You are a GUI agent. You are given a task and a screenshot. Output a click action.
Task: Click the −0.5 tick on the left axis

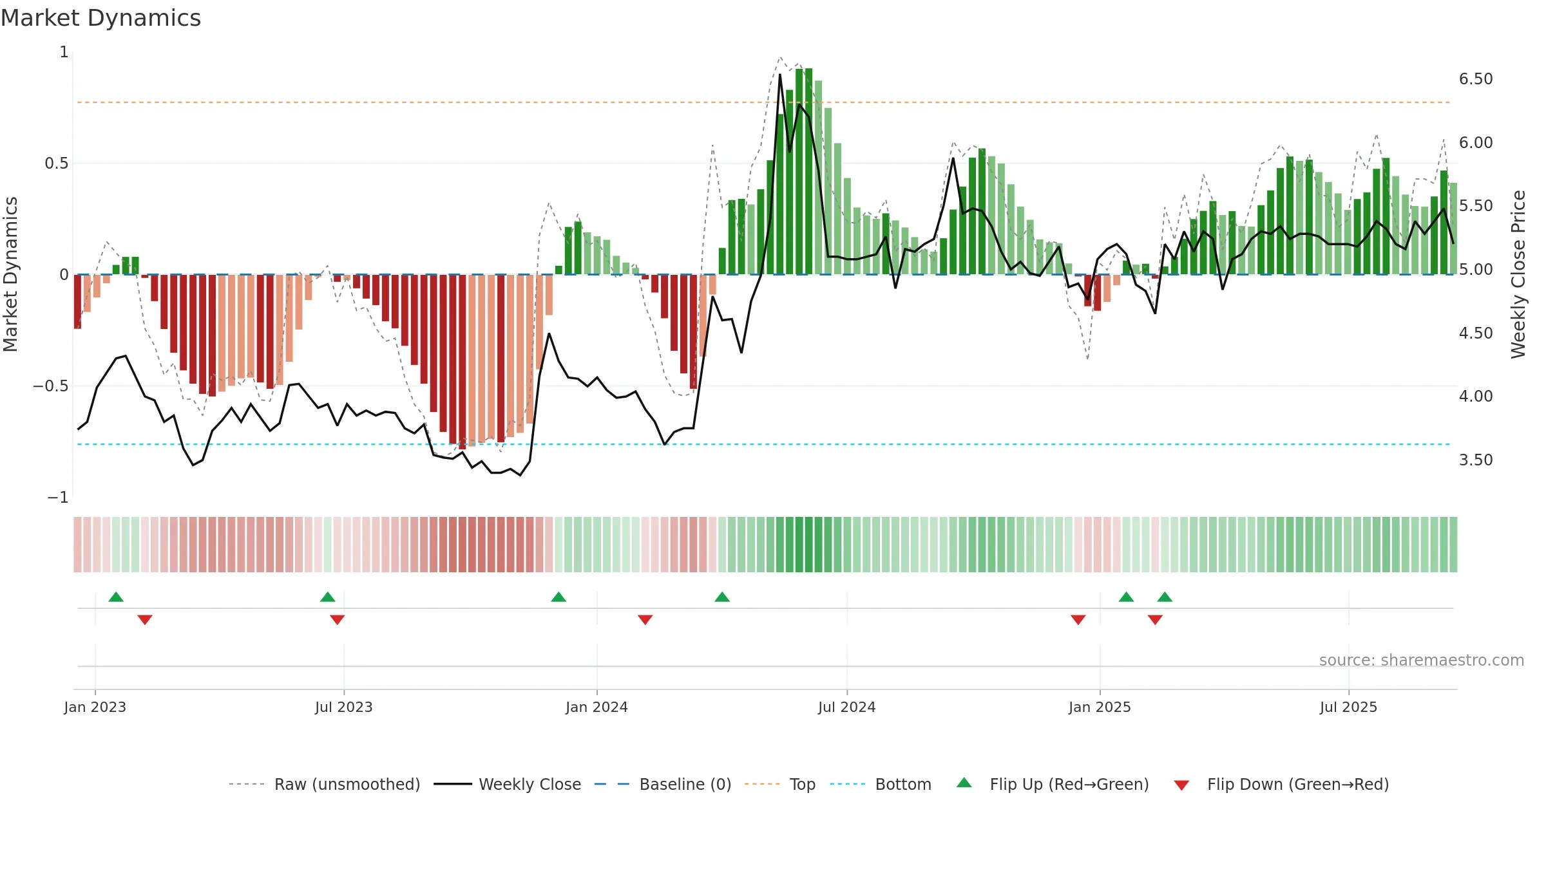click(51, 386)
